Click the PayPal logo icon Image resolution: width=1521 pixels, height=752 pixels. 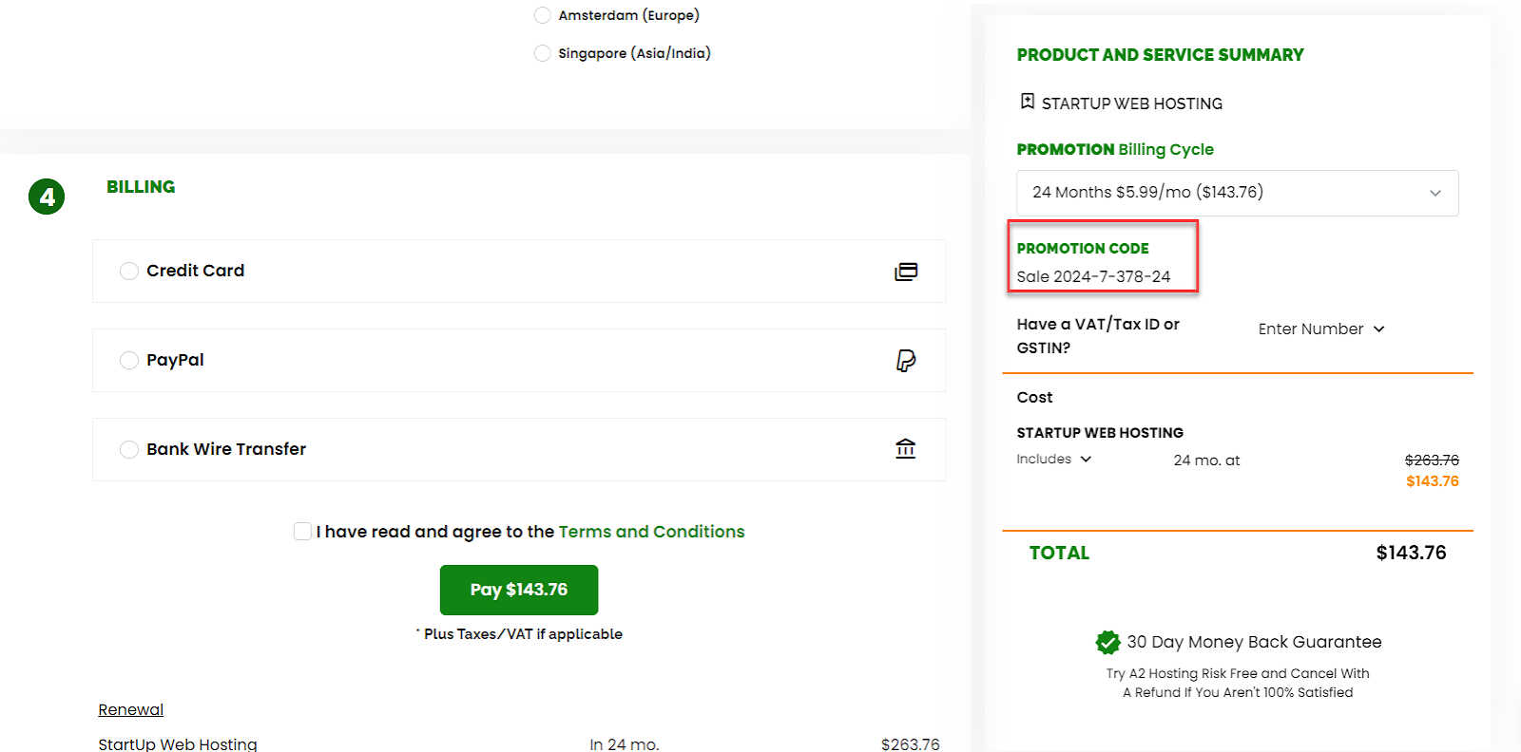click(x=906, y=361)
